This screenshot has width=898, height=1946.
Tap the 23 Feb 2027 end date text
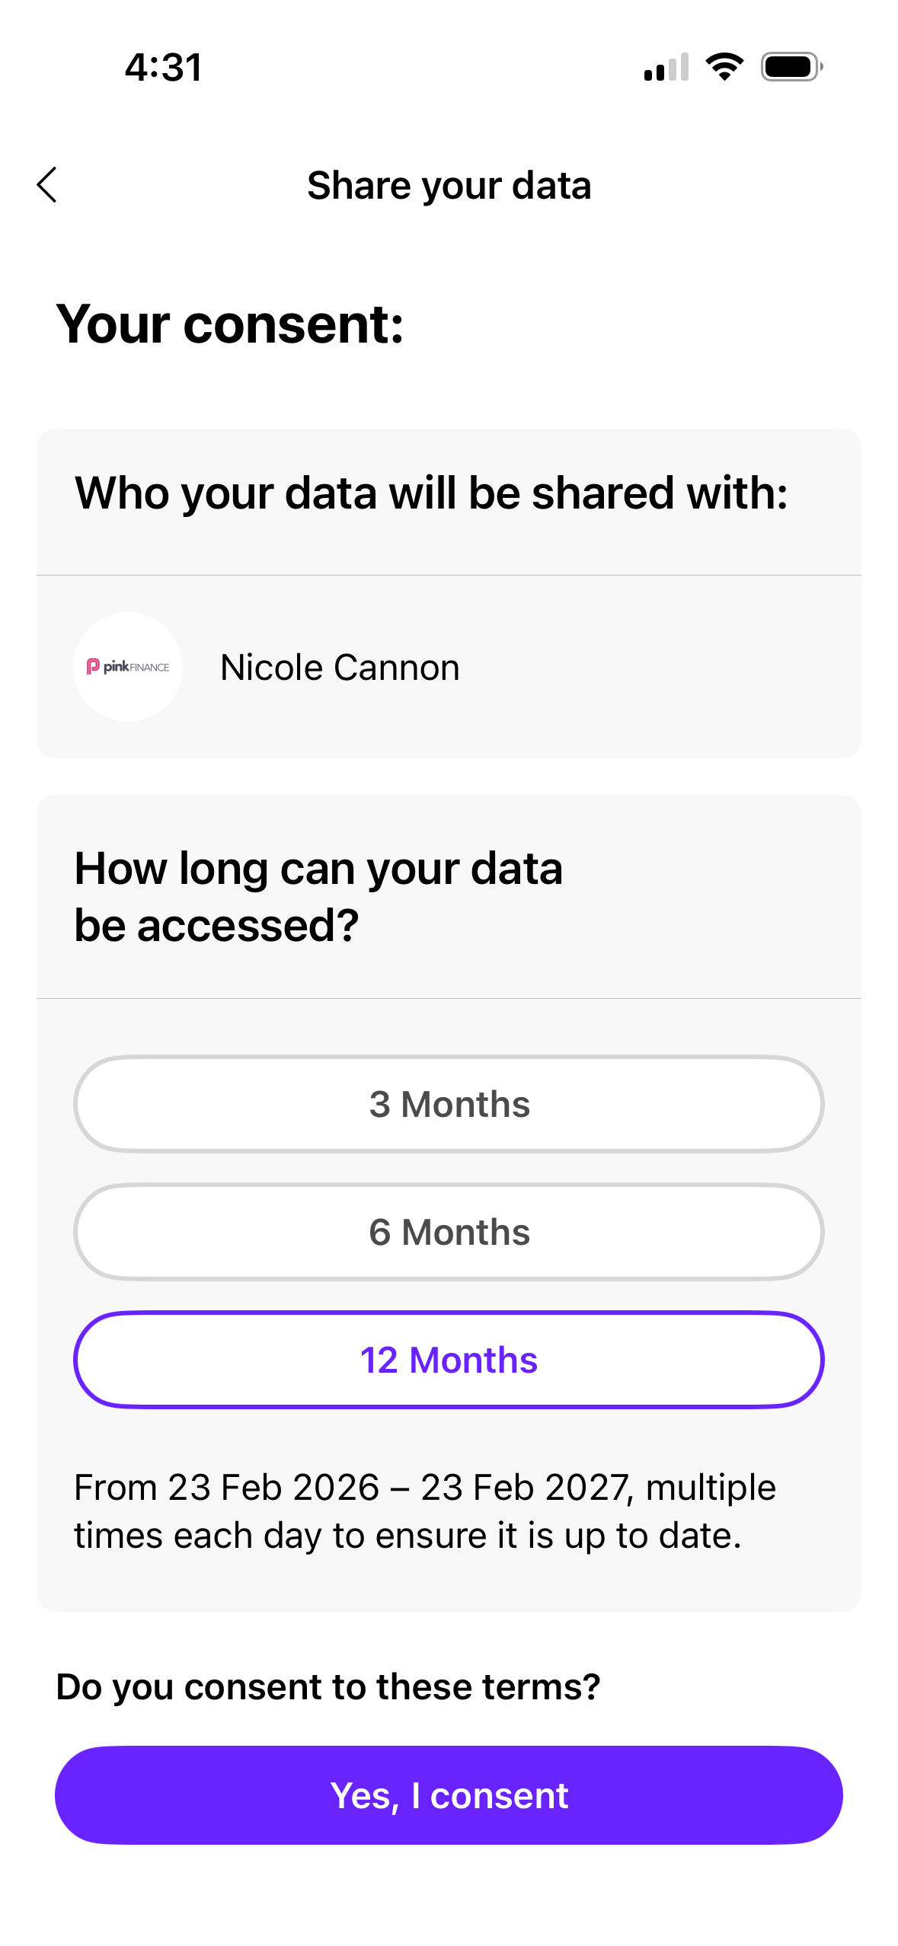(x=525, y=1487)
